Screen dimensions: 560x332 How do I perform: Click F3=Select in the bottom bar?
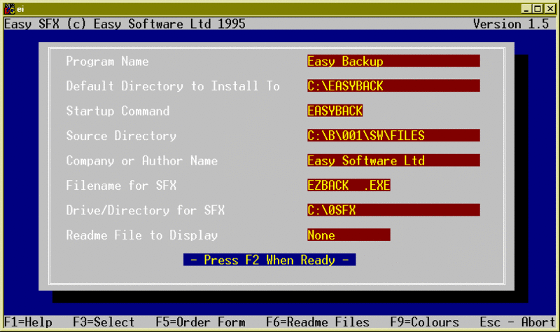pos(104,322)
